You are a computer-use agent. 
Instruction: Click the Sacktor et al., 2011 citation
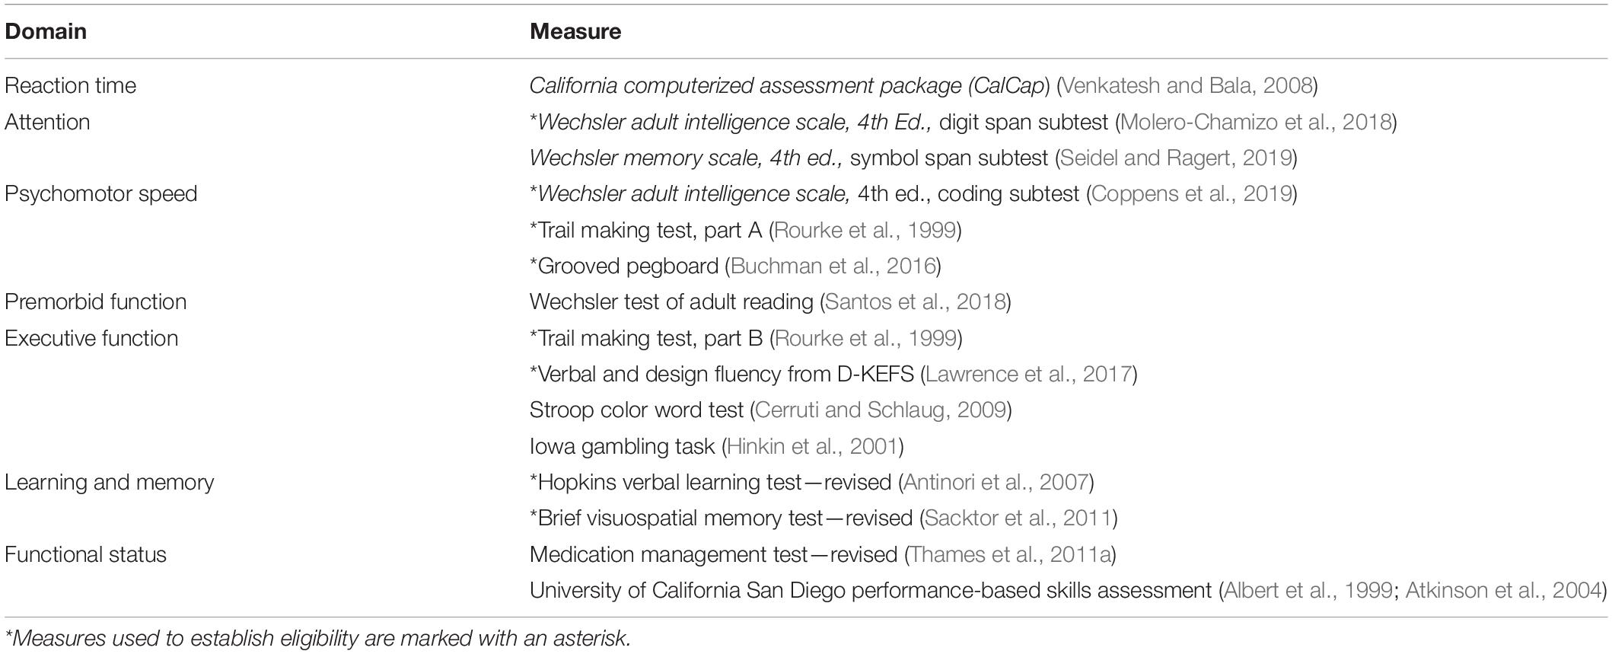pos(1018,518)
